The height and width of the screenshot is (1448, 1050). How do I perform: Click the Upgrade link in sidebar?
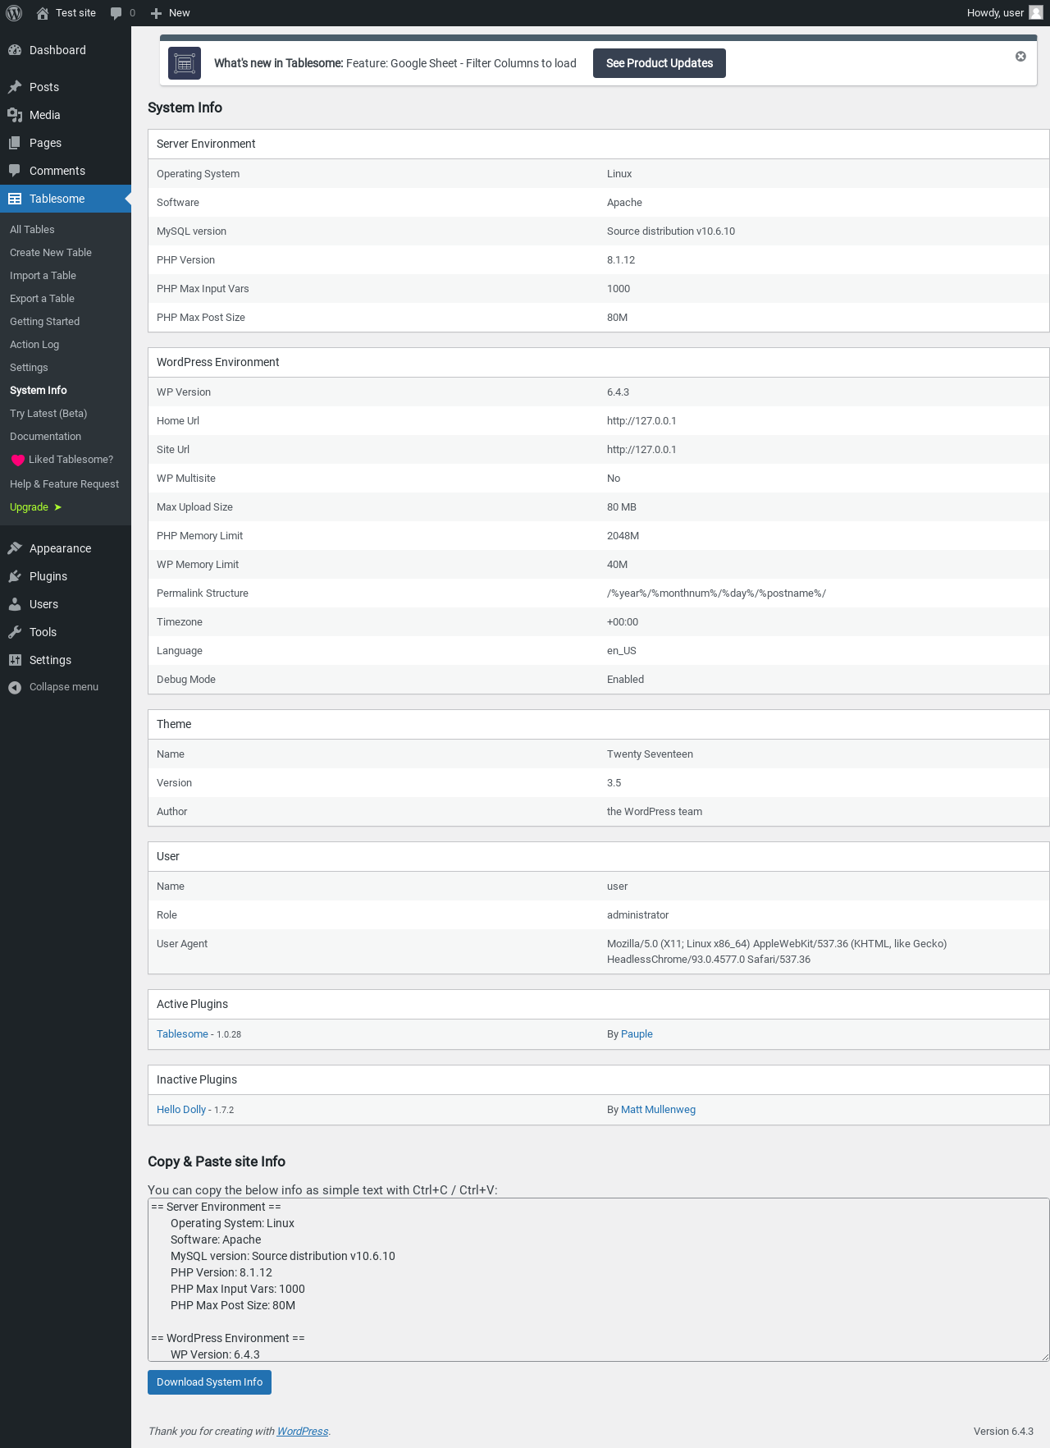(30, 507)
